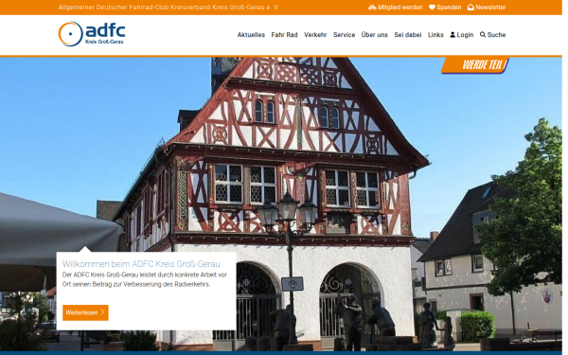Click the bicycle icon next to Mitglied werden

tap(372, 8)
